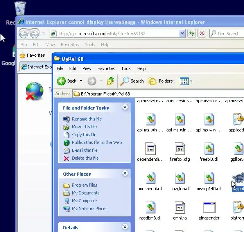The width and height of the screenshot is (244, 232).
Task: Select the Internet Explorer page tab
Action: [x=36, y=67]
